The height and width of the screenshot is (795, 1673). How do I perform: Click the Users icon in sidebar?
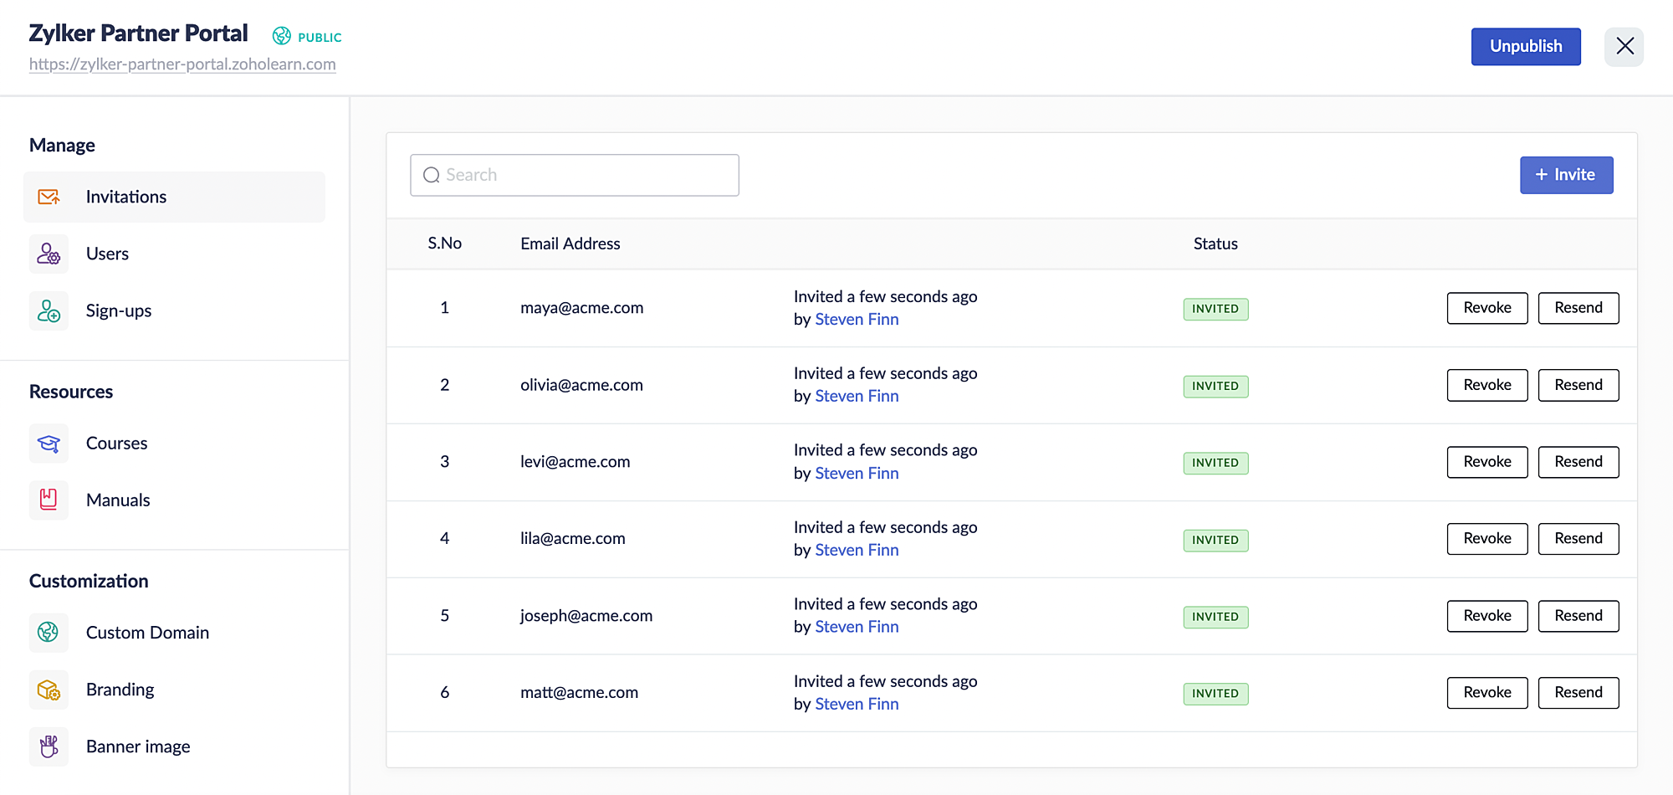click(x=49, y=254)
